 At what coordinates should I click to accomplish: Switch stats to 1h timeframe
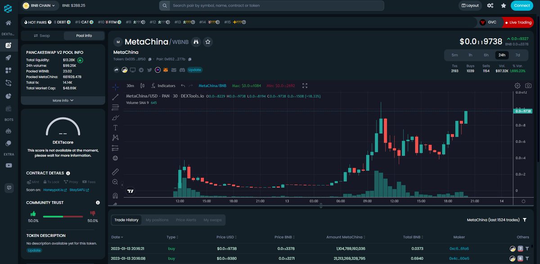(470, 55)
